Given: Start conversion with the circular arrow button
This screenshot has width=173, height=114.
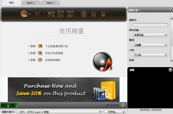Looking at the screenshot, I should [x=84, y=14].
